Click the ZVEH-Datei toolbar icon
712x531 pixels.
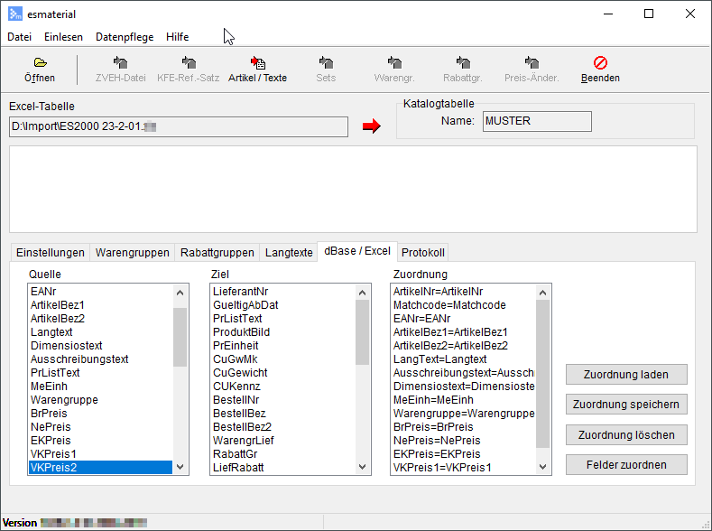pyautogui.click(x=120, y=63)
